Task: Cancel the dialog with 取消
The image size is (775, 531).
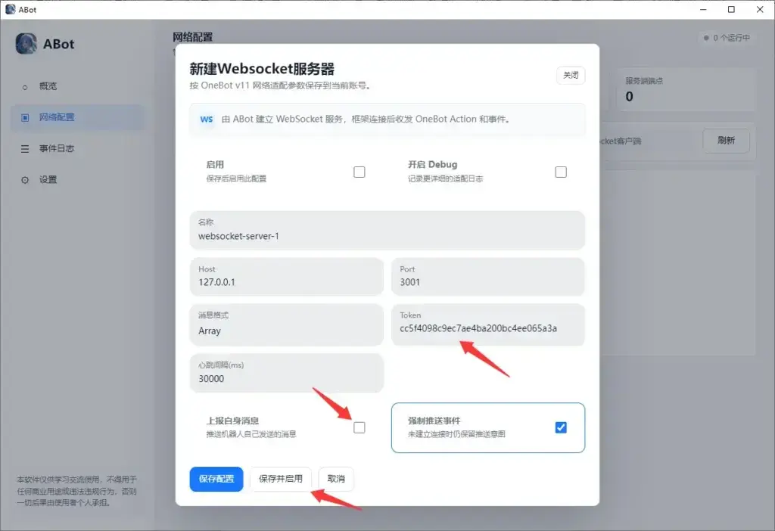Action: click(336, 479)
